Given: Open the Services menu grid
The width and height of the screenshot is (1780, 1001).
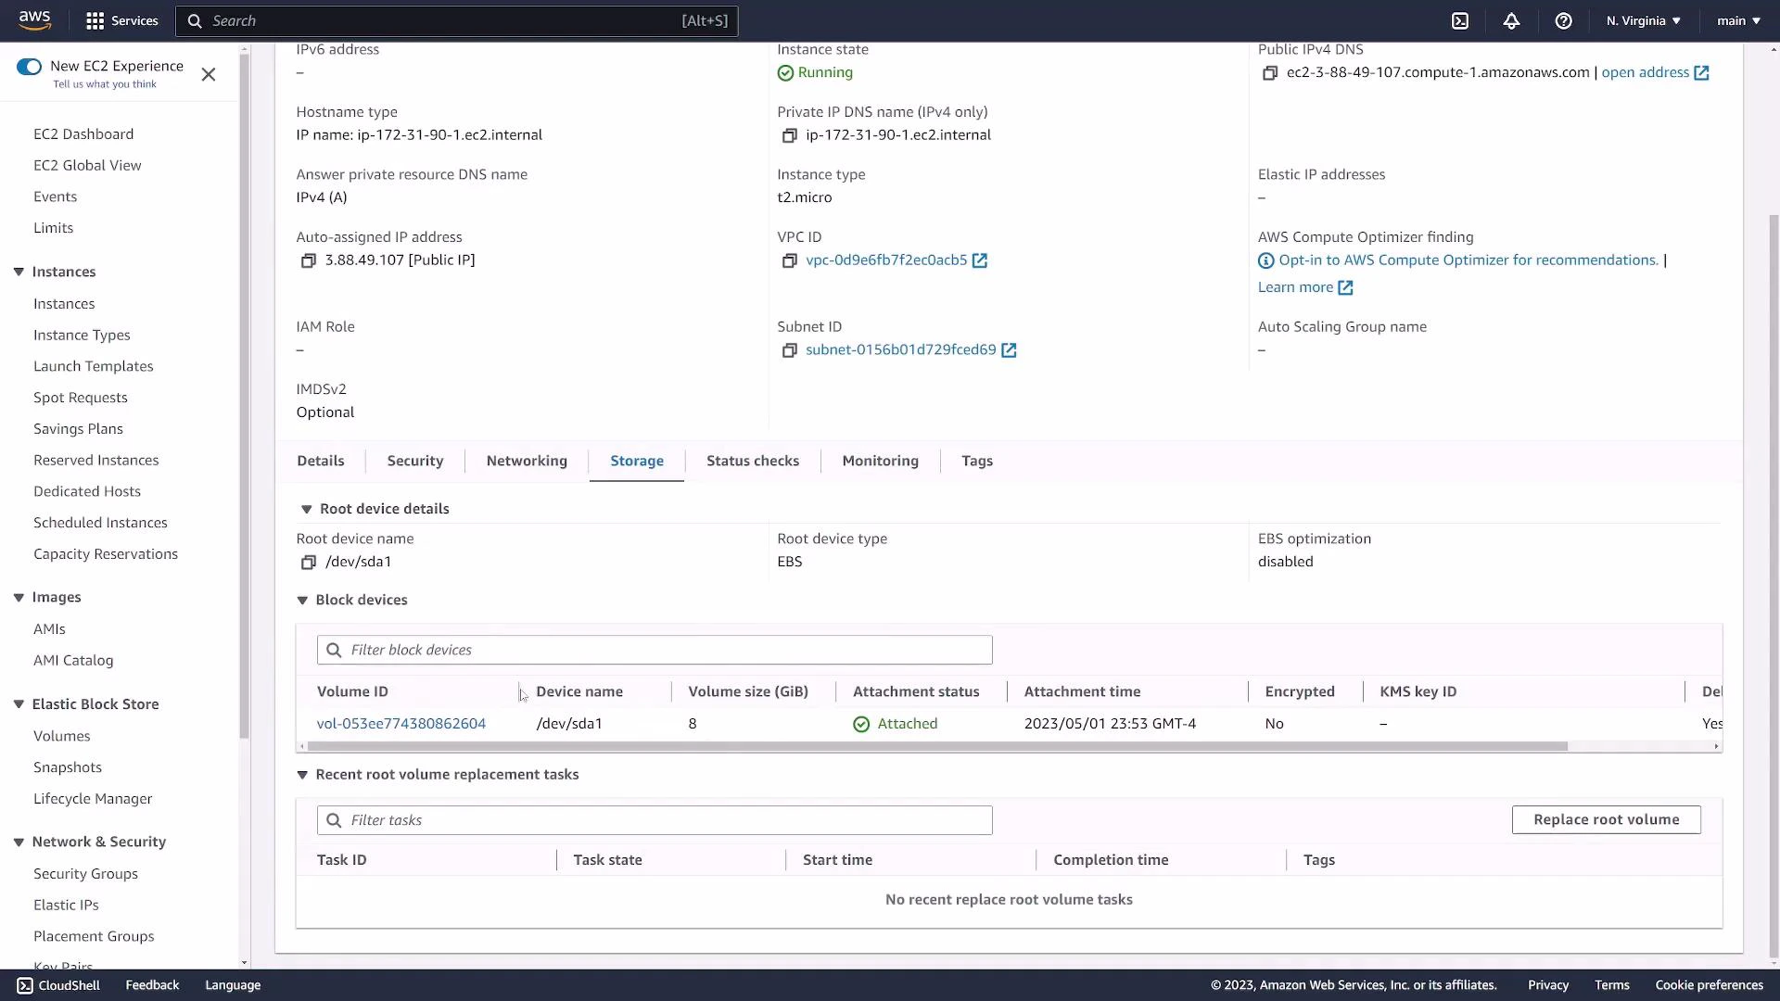Looking at the screenshot, I should [121, 20].
